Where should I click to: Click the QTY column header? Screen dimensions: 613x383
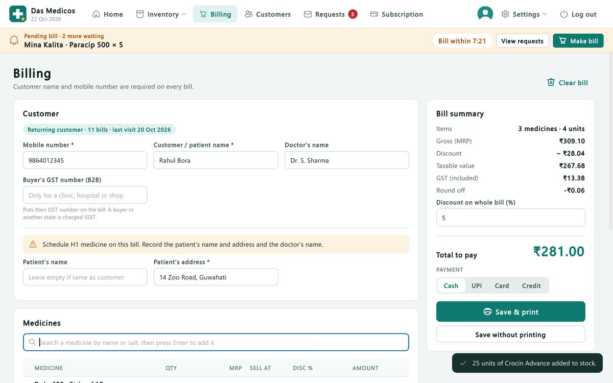pyautogui.click(x=171, y=368)
